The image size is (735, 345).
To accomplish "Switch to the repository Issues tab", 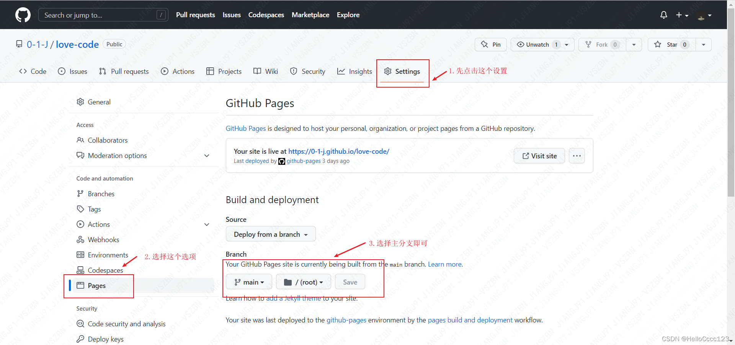I will click(x=73, y=71).
